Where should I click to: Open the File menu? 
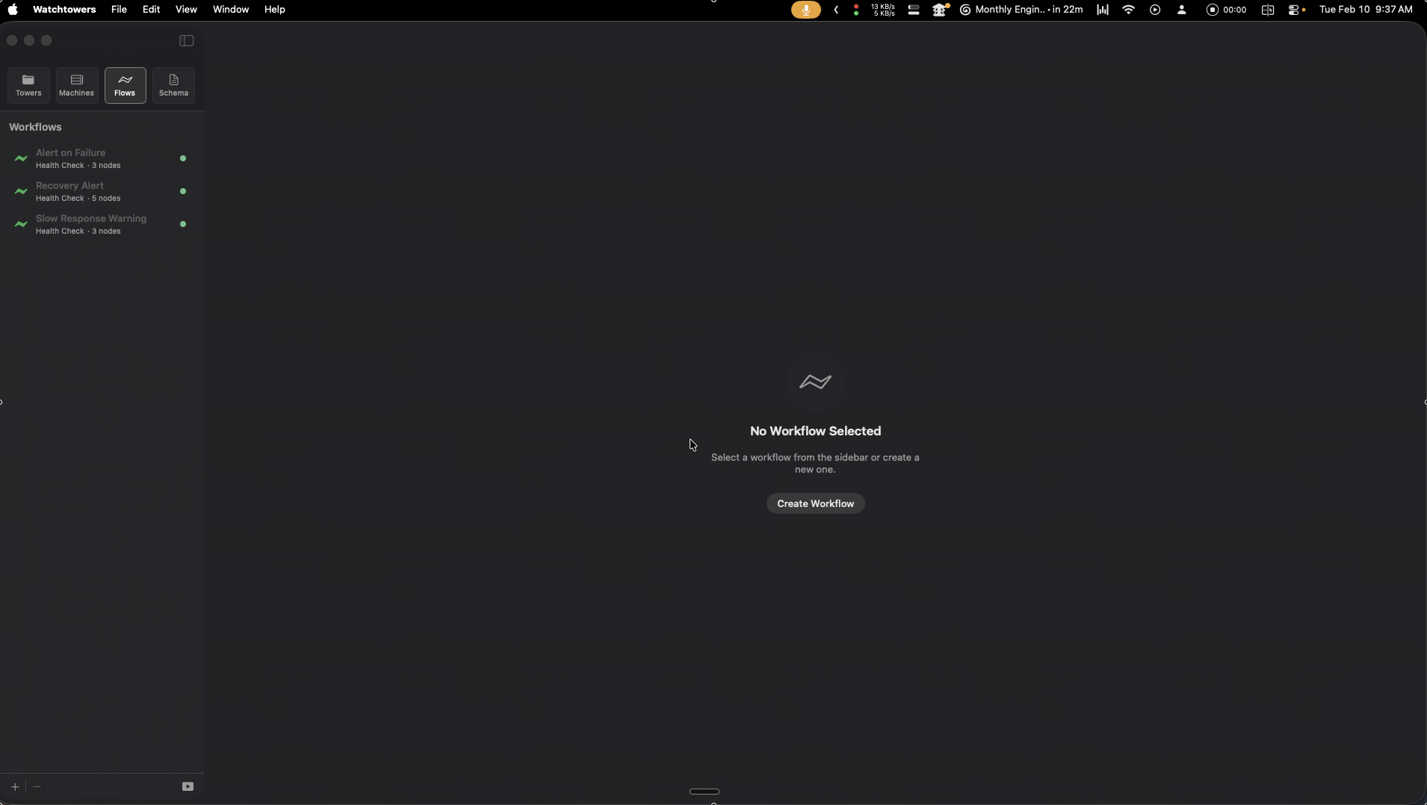(x=118, y=10)
